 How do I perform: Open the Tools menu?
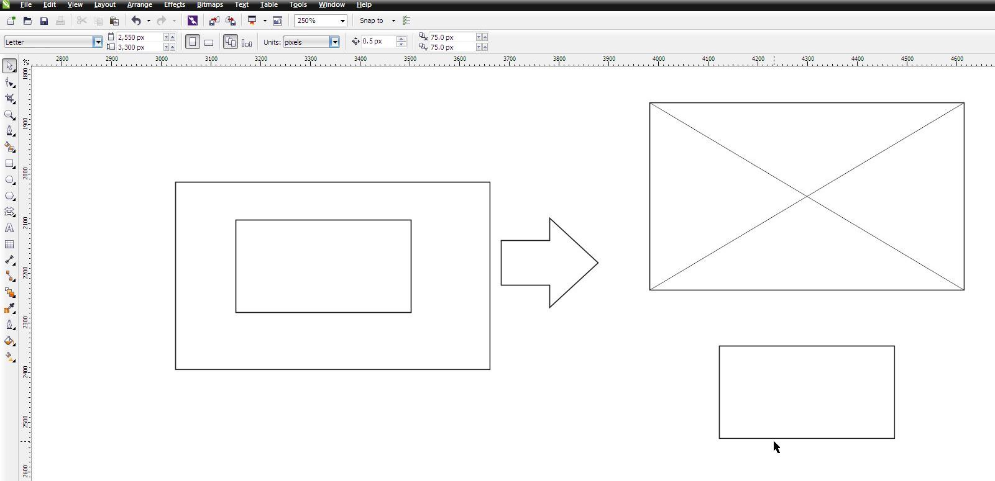[x=298, y=4]
